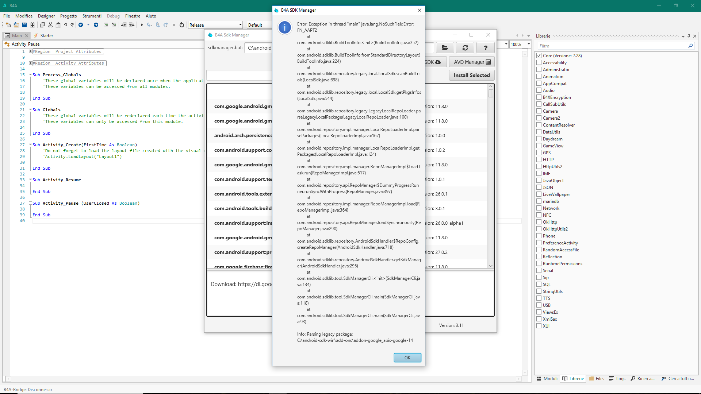Screen dimensions: 701x394
Task: Open the Strumenti menu
Action: point(92,16)
